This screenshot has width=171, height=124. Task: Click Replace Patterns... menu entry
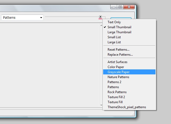point(120,55)
